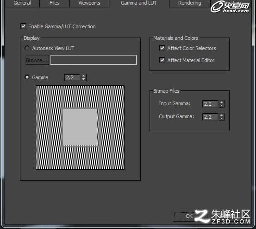256x229 pixels.
Task: Increase the Output Gamma spinner value
Action: click(221, 115)
